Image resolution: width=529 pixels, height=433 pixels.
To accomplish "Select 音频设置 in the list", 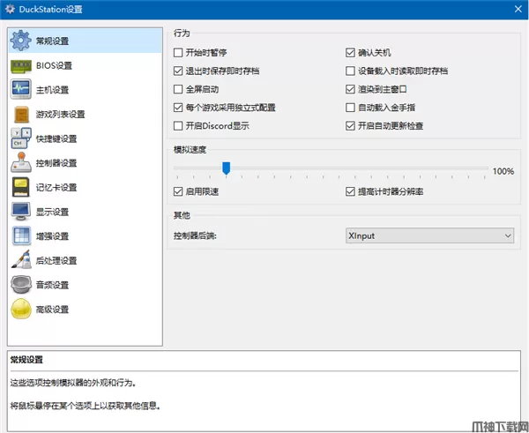I will (85, 285).
